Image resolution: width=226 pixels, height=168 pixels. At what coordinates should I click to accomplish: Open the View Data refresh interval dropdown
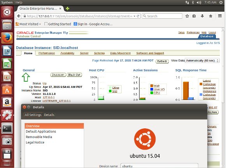pos(202,61)
